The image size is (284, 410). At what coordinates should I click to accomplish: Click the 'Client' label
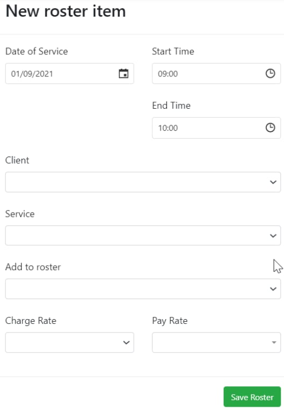coord(17,160)
